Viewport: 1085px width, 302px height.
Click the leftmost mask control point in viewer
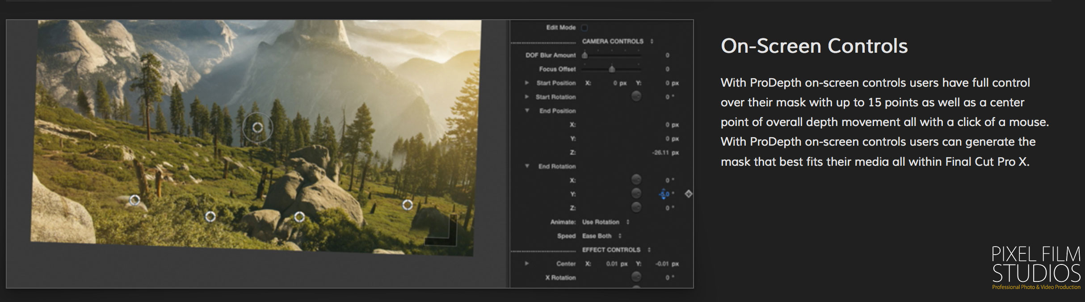[135, 200]
